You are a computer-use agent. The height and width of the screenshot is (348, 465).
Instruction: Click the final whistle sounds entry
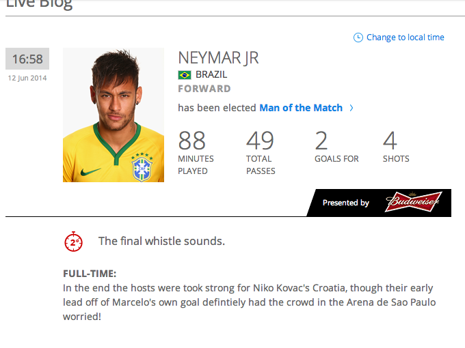[161, 241]
